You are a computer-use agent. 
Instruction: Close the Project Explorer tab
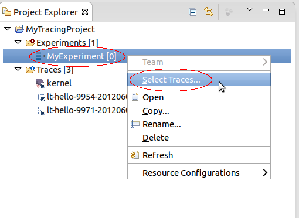[x=85, y=12]
